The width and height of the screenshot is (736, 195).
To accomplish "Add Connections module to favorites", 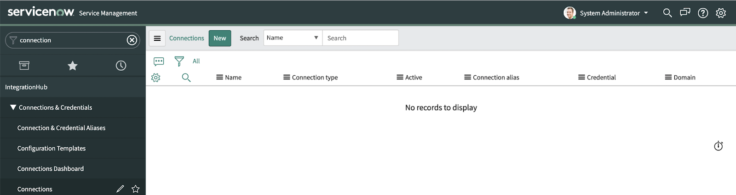I will tap(135, 189).
